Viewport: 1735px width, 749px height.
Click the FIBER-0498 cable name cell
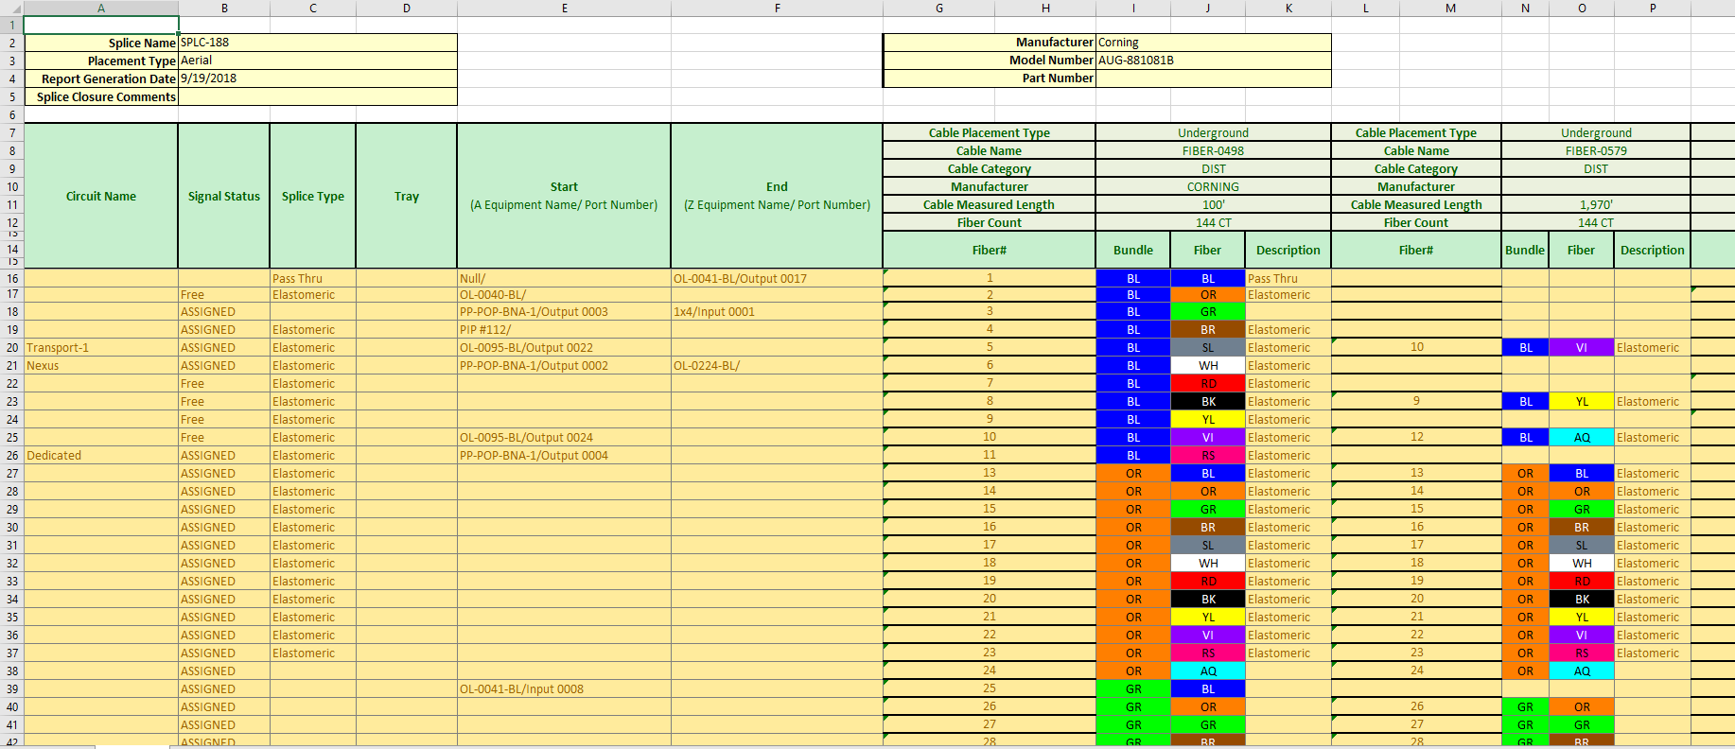pyautogui.click(x=1213, y=151)
